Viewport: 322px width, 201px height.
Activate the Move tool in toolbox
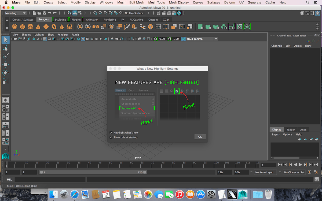click(x=5, y=65)
